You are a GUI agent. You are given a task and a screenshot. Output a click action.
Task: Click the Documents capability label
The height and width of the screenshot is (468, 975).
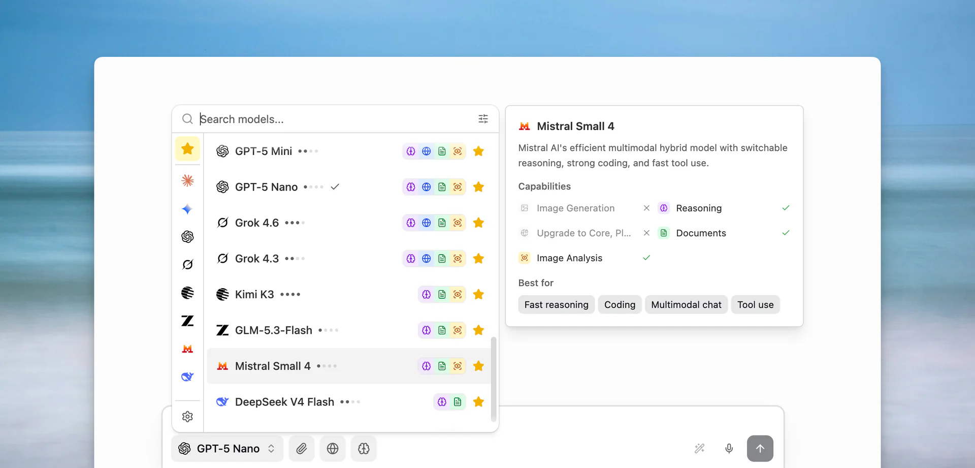(701, 233)
